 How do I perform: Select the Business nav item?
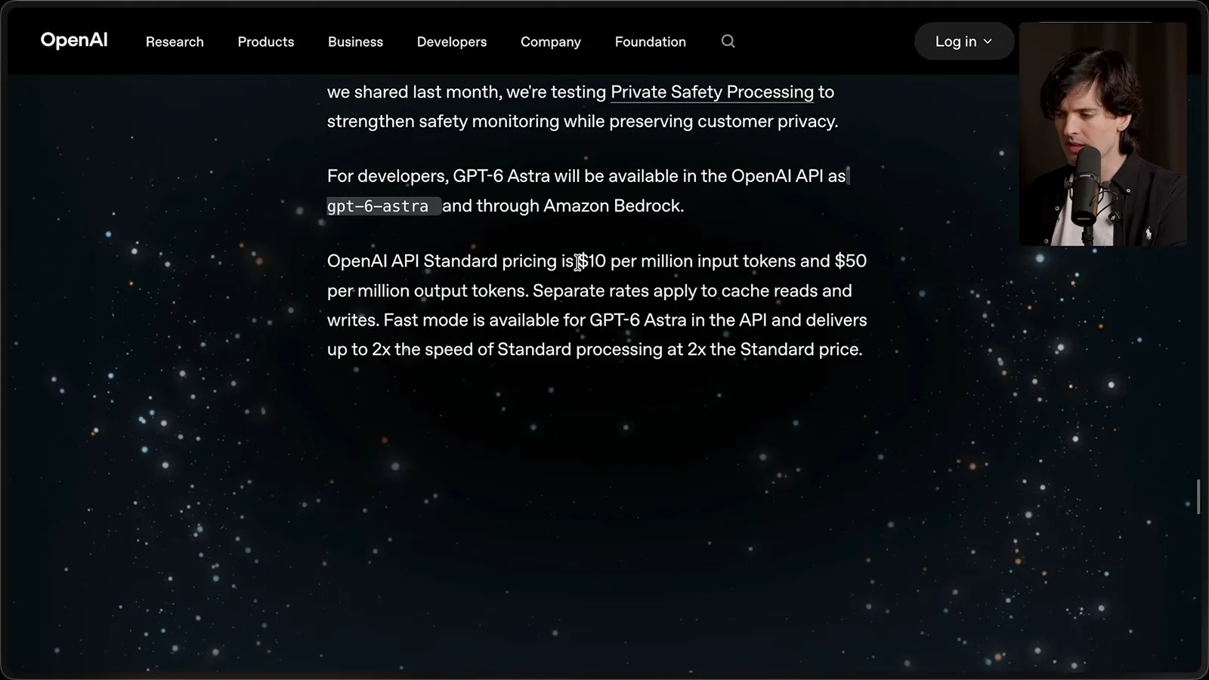click(x=355, y=42)
